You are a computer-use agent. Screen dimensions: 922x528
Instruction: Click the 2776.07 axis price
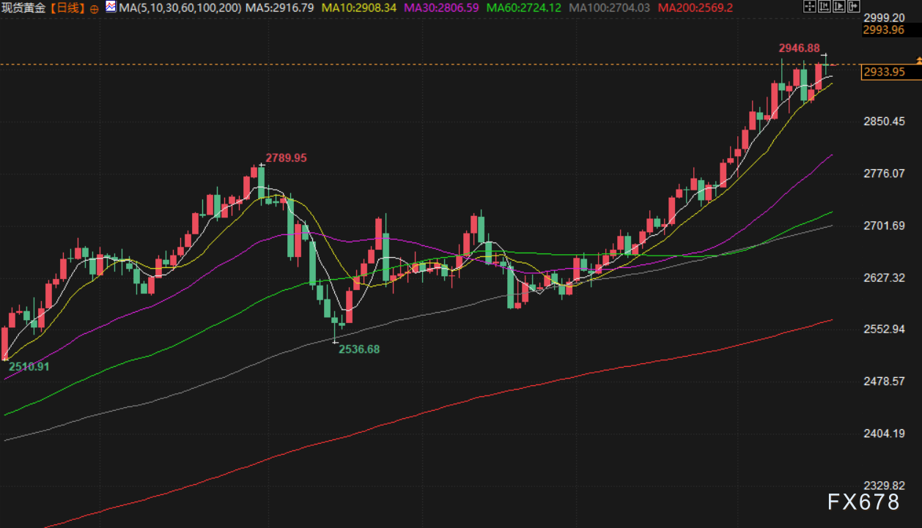(884, 173)
